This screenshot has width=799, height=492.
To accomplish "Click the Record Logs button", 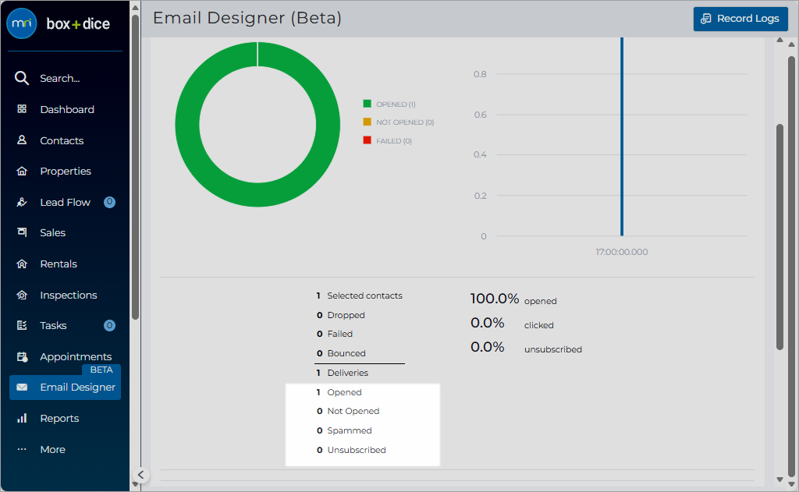I will click(x=740, y=19).
